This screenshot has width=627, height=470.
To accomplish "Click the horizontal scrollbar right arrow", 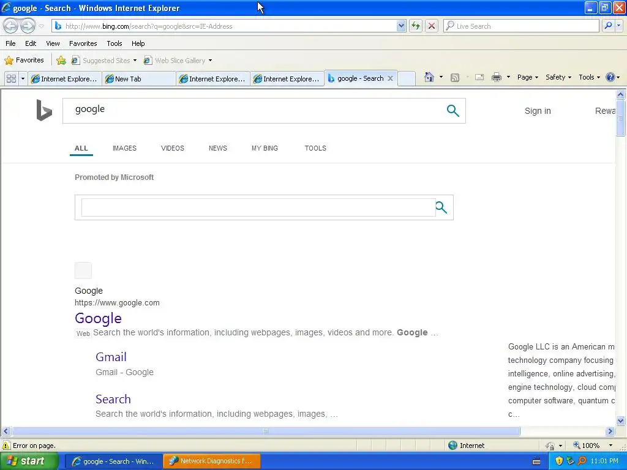I will point(610,431).
